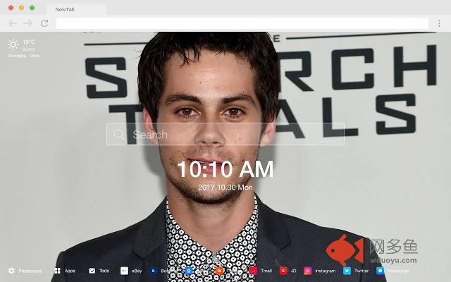Click the 2017.10.30 Mon date text
This screenshot has width=451, height=282.
225,188
